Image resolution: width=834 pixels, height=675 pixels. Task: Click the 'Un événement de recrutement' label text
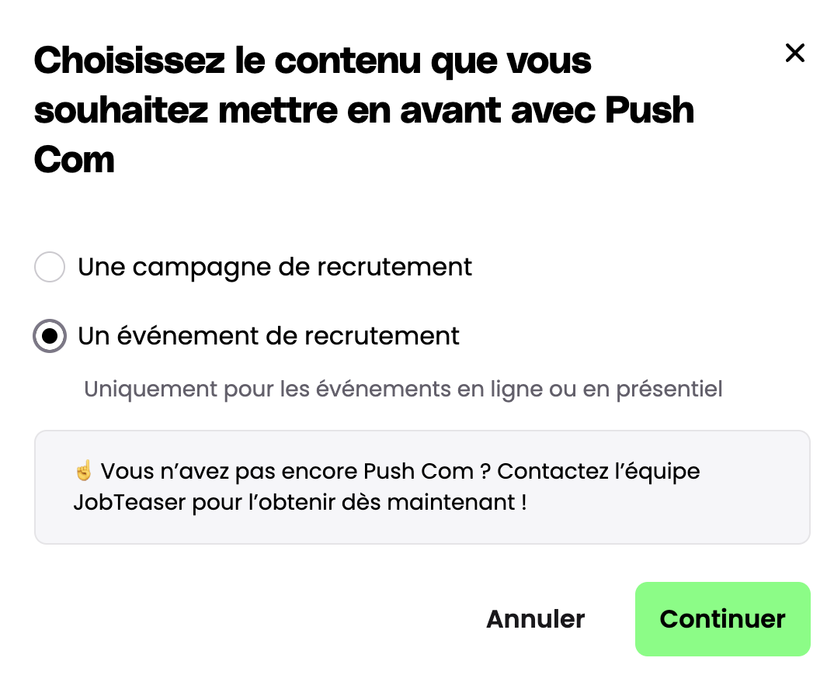point(269,336)
